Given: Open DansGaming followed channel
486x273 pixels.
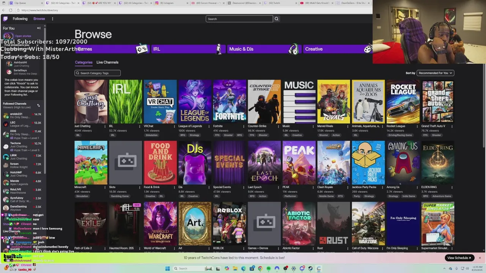Looking at the screenshot, I should pyautogui.click(x=23, y=208).
